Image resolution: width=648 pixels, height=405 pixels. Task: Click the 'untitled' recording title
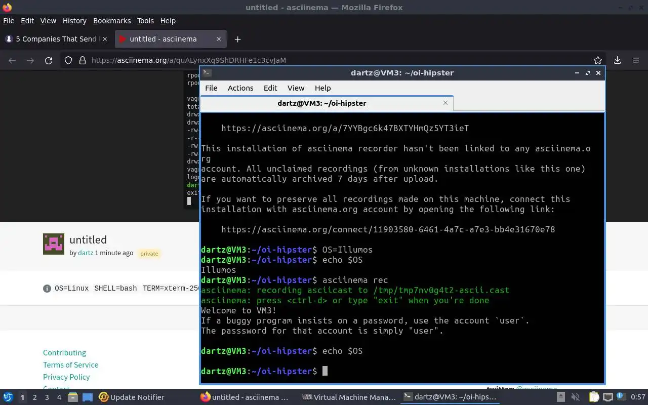point(88,239)
